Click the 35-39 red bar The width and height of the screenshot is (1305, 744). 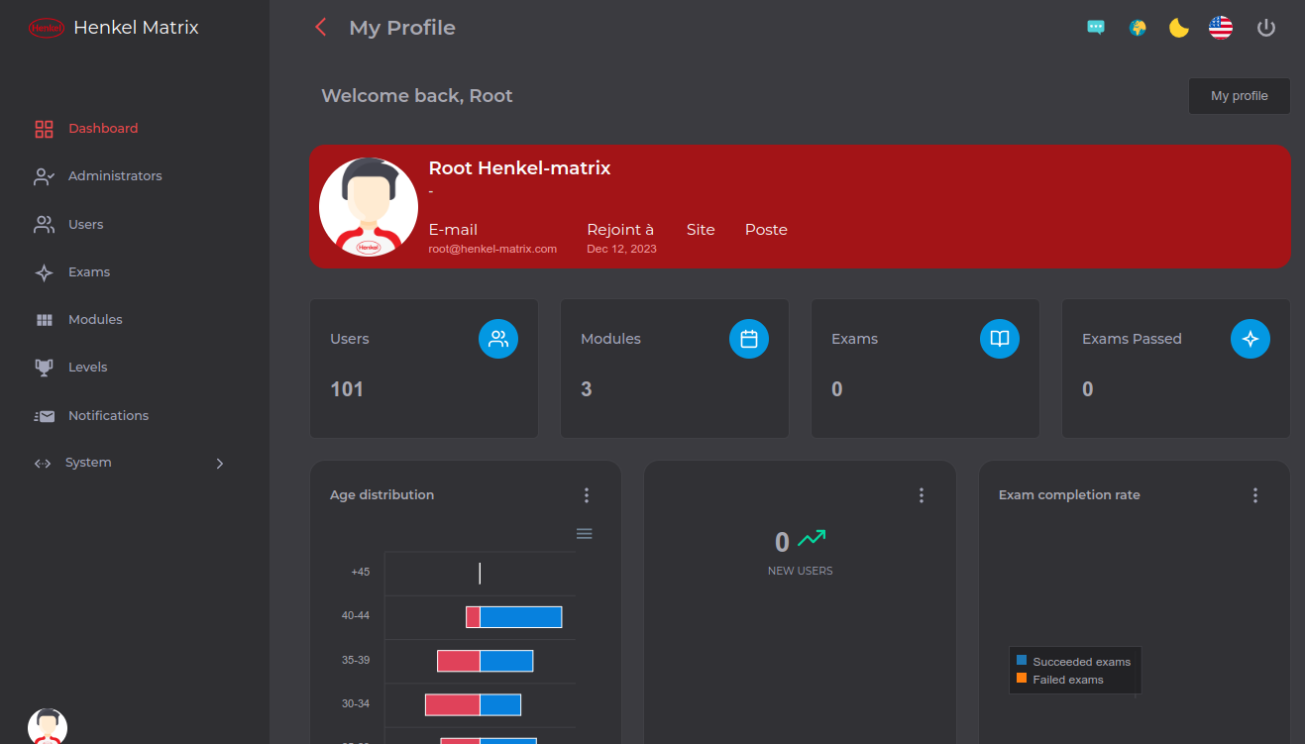(459, 661)
